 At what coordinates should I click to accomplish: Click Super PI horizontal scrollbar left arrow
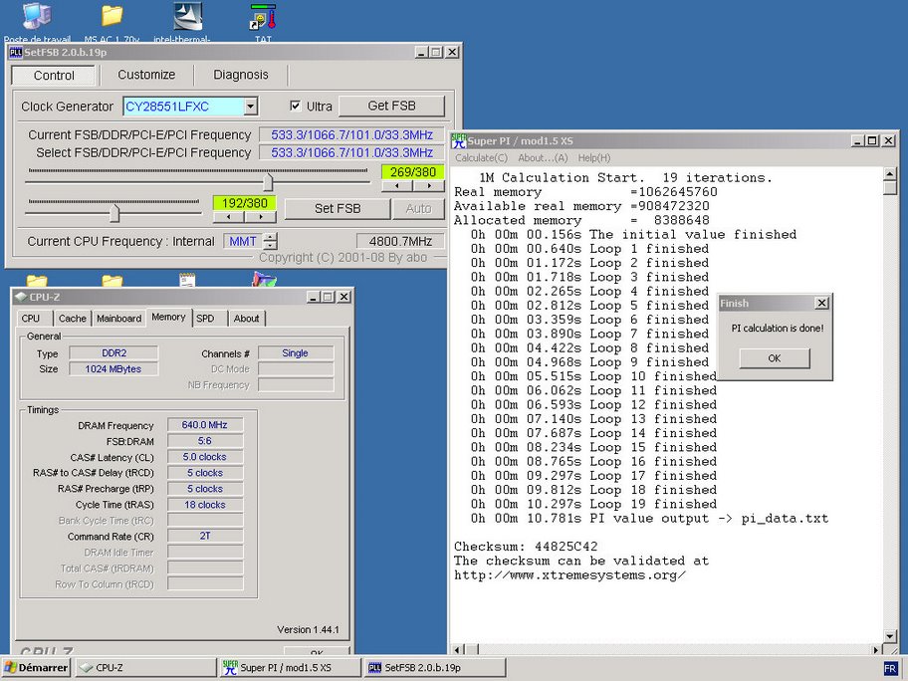tap(457, 650)
